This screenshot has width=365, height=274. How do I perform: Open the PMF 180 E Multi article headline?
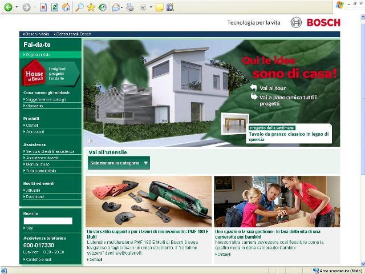pos(148,234)
